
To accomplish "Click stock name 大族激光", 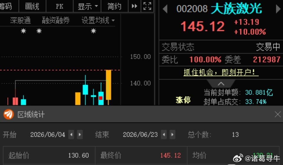I will tap(236, 9).
